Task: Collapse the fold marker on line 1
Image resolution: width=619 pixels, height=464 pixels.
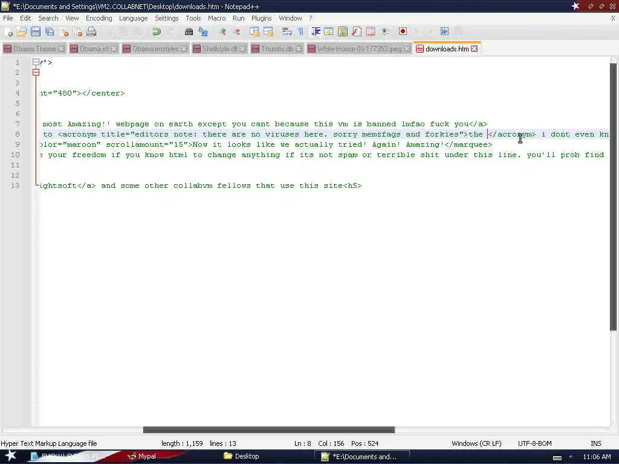Action: (x=36, y=62)
